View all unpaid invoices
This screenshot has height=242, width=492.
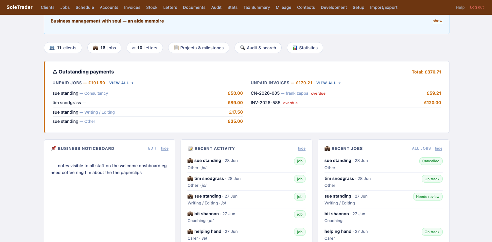[328, 83]
